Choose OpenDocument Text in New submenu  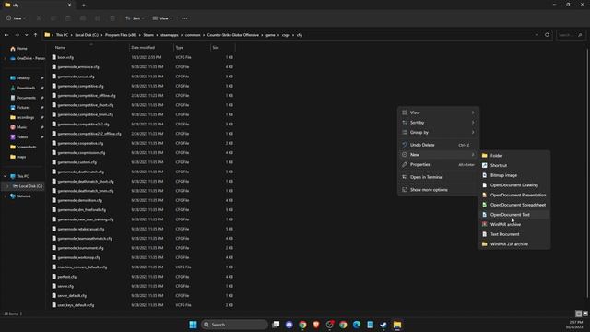point(513,215)
